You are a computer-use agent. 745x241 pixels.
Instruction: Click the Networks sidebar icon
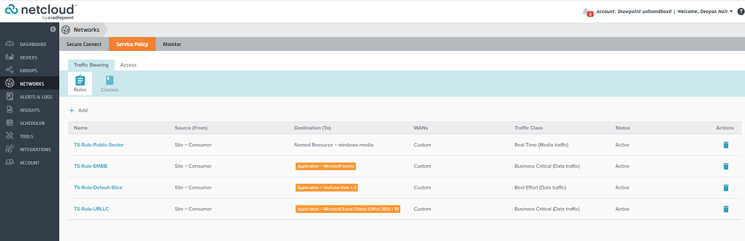click(x=9, y=83)
